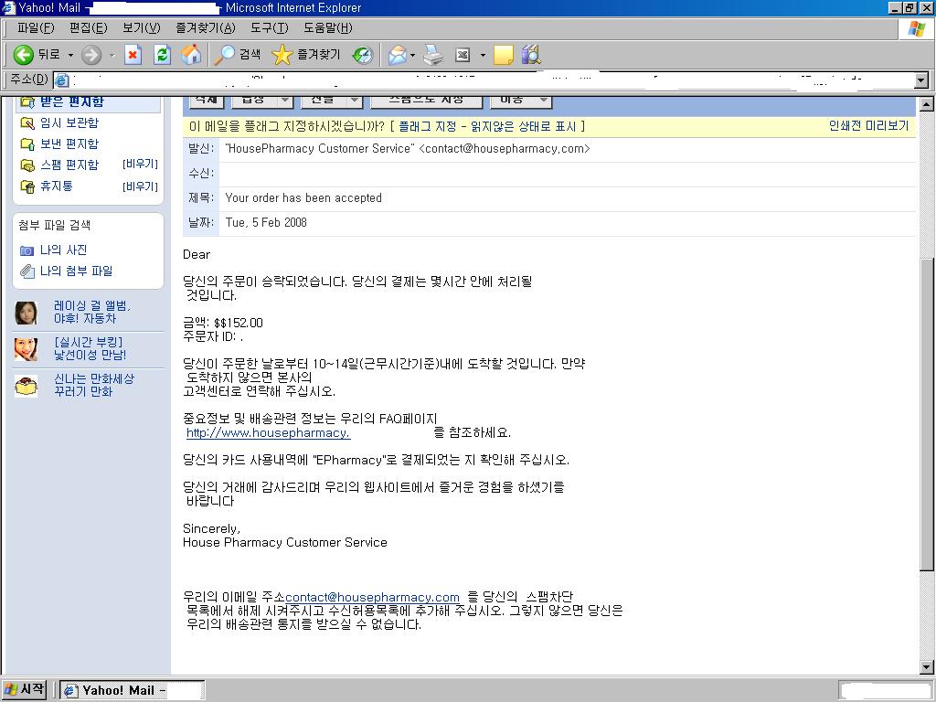Open Search using the magnifier icon
The width and height of the screenshot is (936, 702).
pyautogui.click(x=225, y=55)
